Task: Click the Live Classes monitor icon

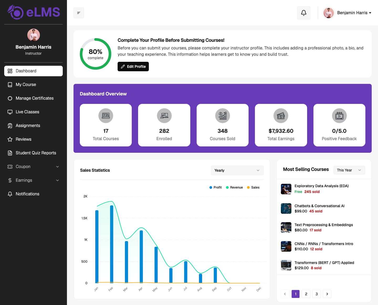Action: (10, 112)
